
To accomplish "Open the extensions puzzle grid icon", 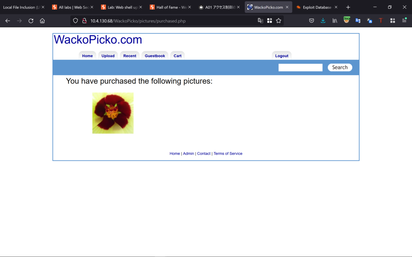I will coord(392,21).
